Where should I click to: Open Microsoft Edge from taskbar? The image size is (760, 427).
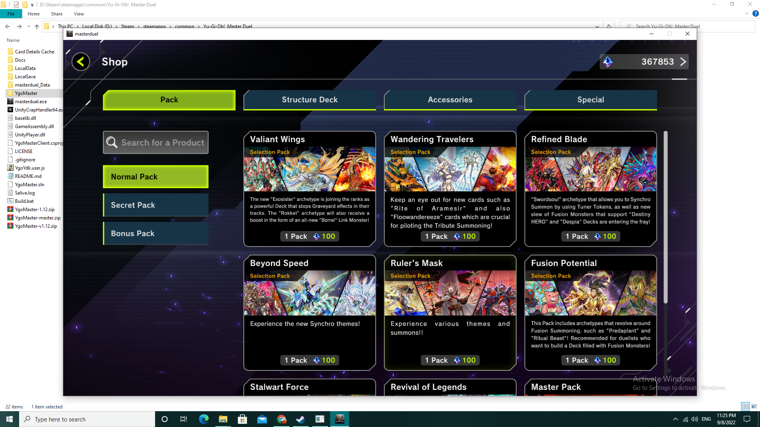coord(203,419)
